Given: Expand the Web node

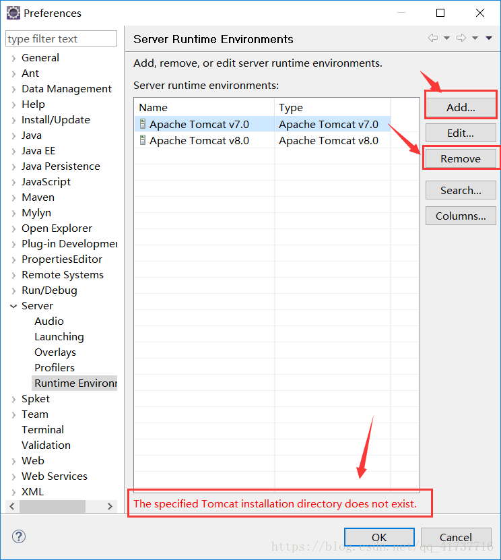Looking at the screenshot, I should 13,461.
